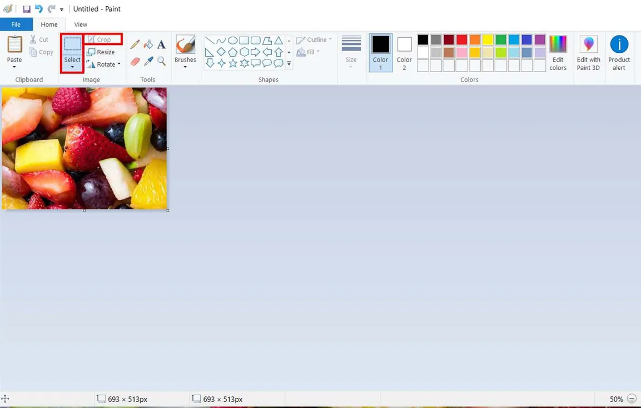Pick the purple palette color
641x408 pixels.
click(540, 39)
